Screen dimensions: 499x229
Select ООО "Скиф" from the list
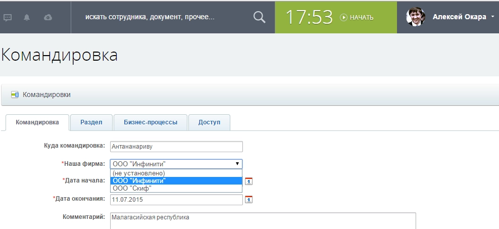(x=132, y=189)
